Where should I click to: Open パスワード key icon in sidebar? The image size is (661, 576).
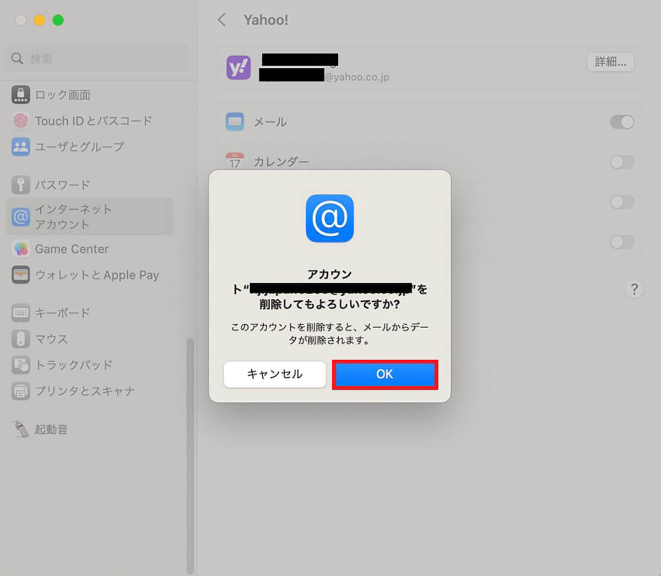click(21, 185)
